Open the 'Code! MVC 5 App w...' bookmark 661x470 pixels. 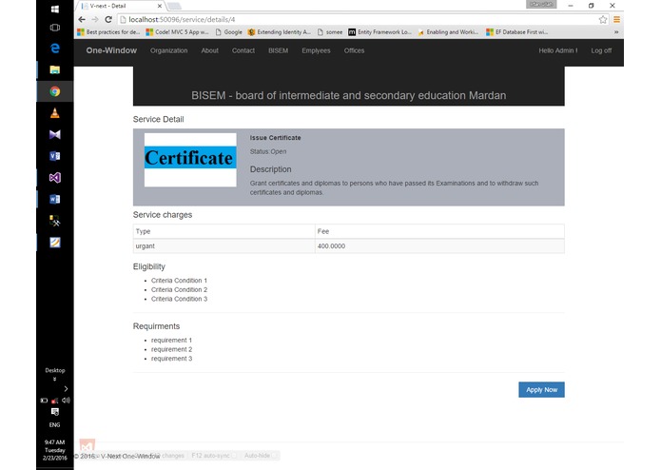point(177,32)
